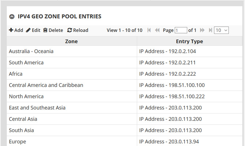Click the Delete trash icon
Screen dimensions: 245x146
[45, 30]
